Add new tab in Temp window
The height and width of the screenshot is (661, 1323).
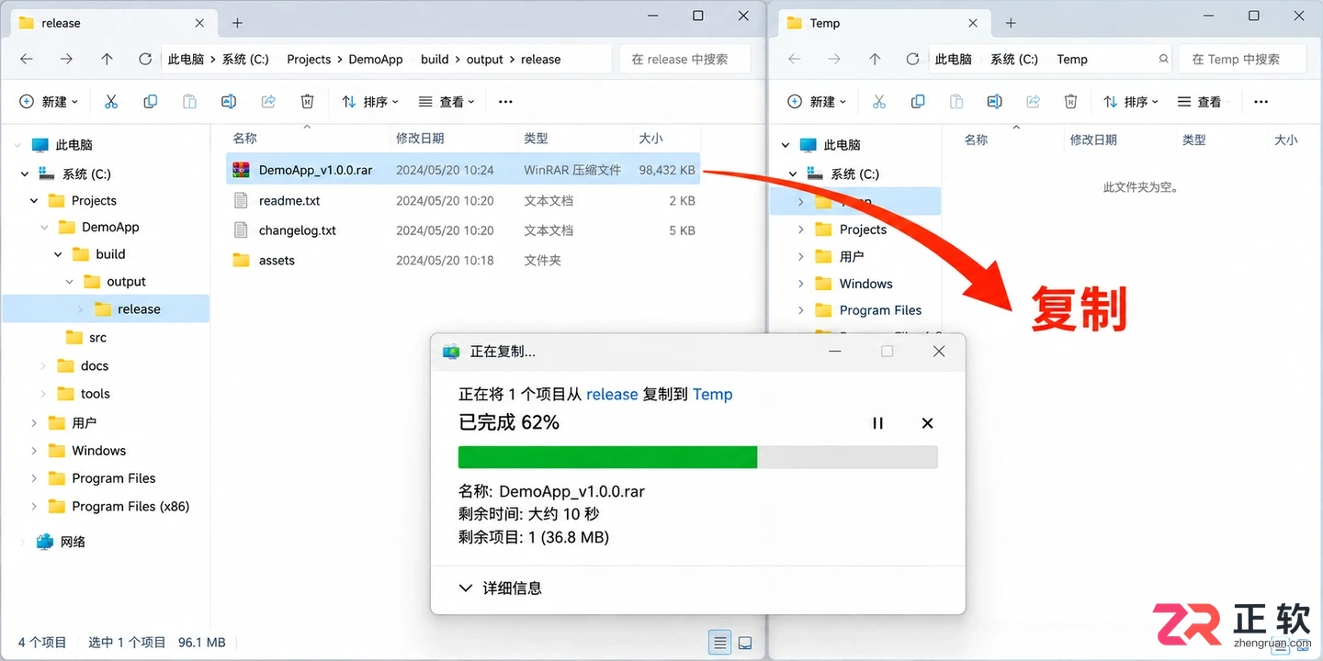tap(1011, 23)
